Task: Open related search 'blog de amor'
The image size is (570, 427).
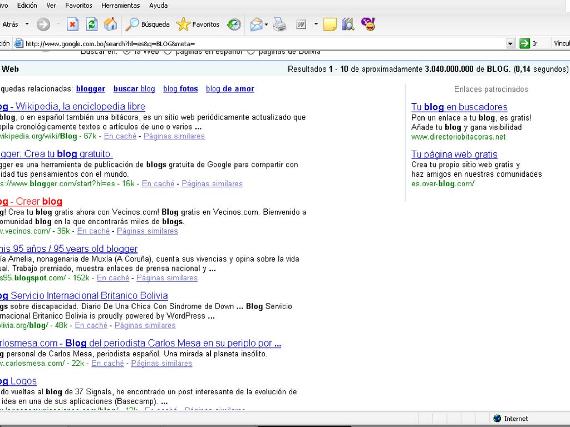Action: 230,88
